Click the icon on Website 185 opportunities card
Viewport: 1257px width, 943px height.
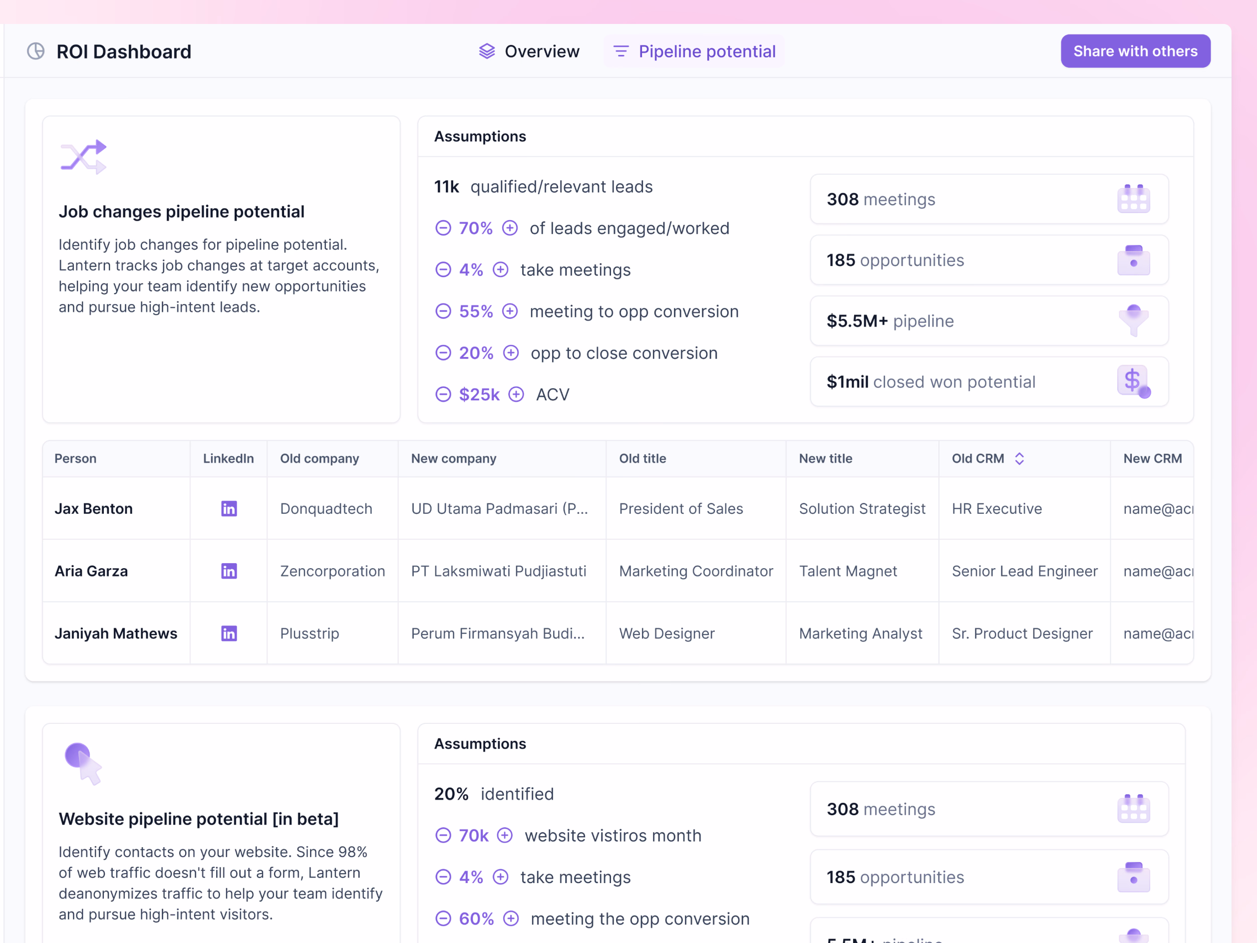tap(1133, 877)
